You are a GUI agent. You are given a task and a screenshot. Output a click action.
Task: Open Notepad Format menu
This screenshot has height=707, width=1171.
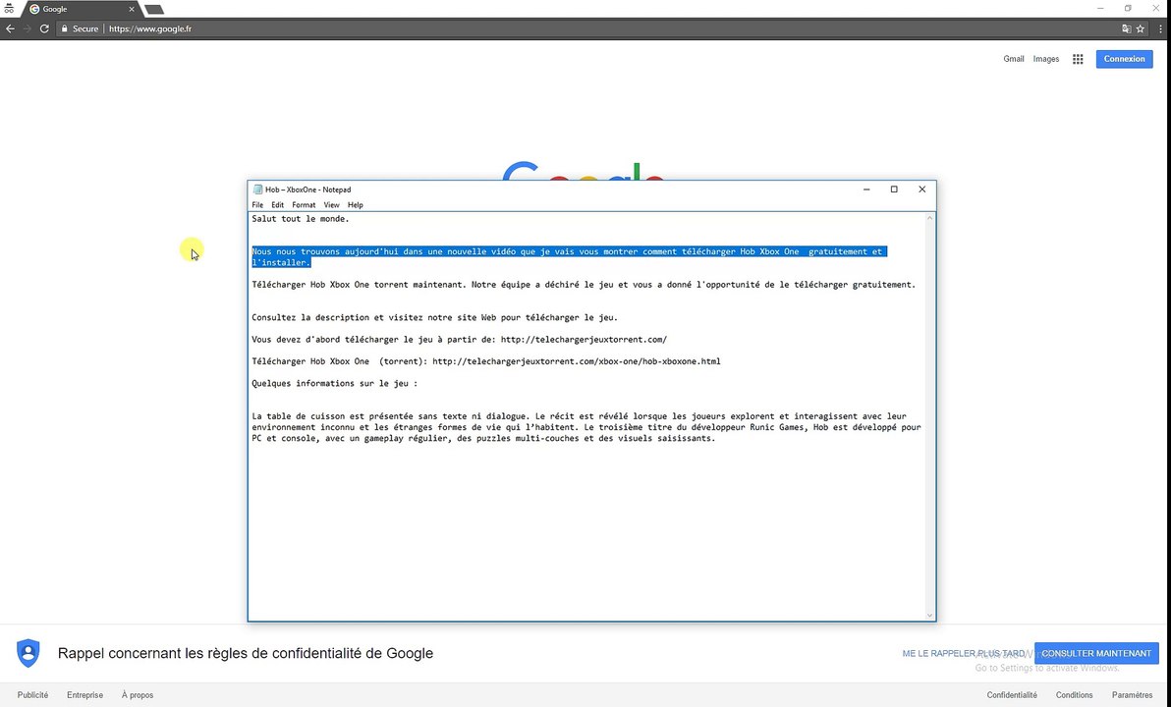[304, 204]
